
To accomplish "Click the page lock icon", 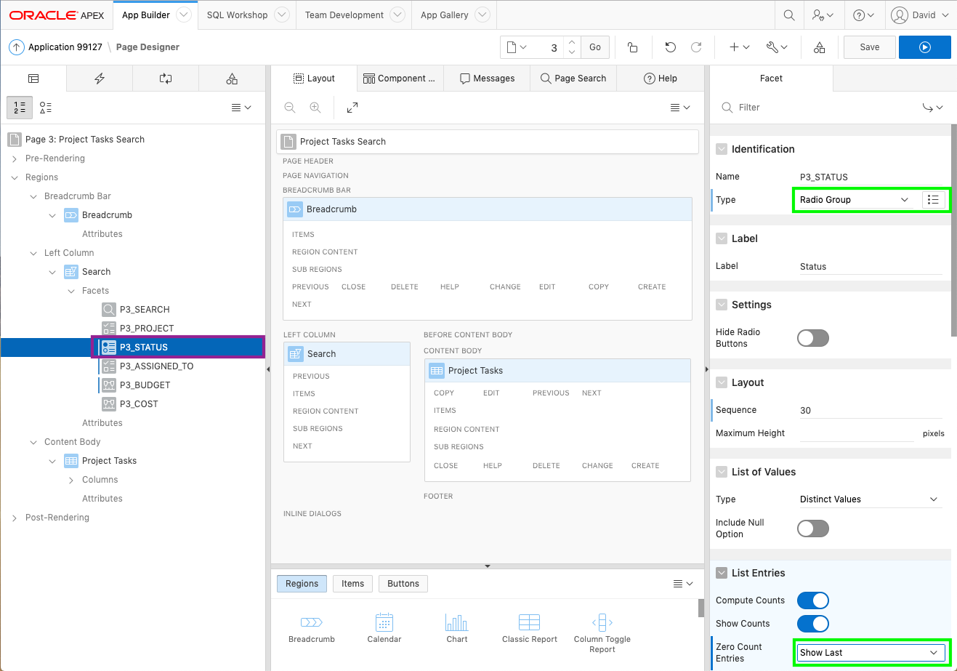I will click(x=632, y=47).
